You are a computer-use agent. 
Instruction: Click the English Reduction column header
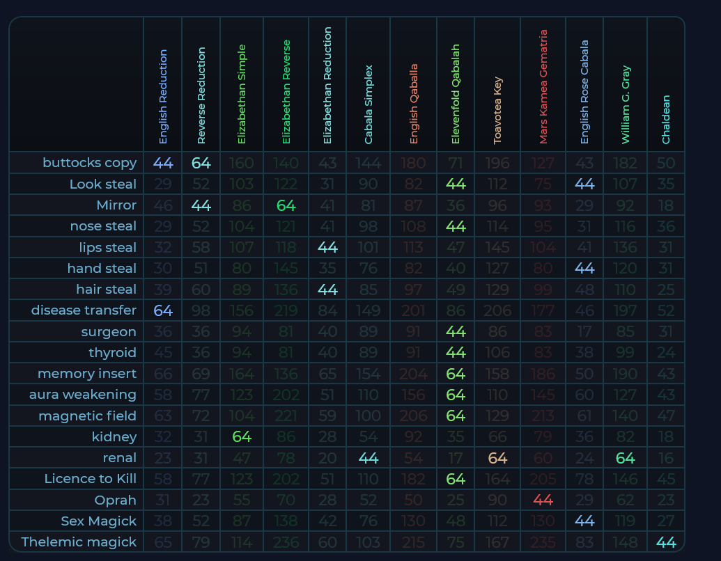click(163, 96)
